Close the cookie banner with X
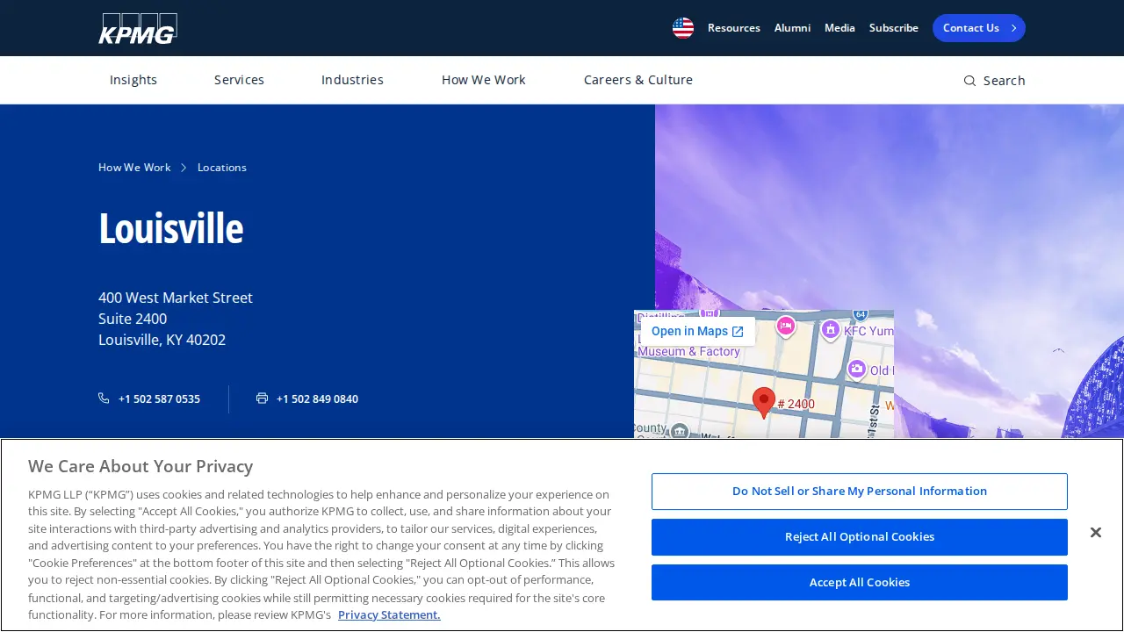This screenshot has height=632, width=1124. click(1095, 533)
